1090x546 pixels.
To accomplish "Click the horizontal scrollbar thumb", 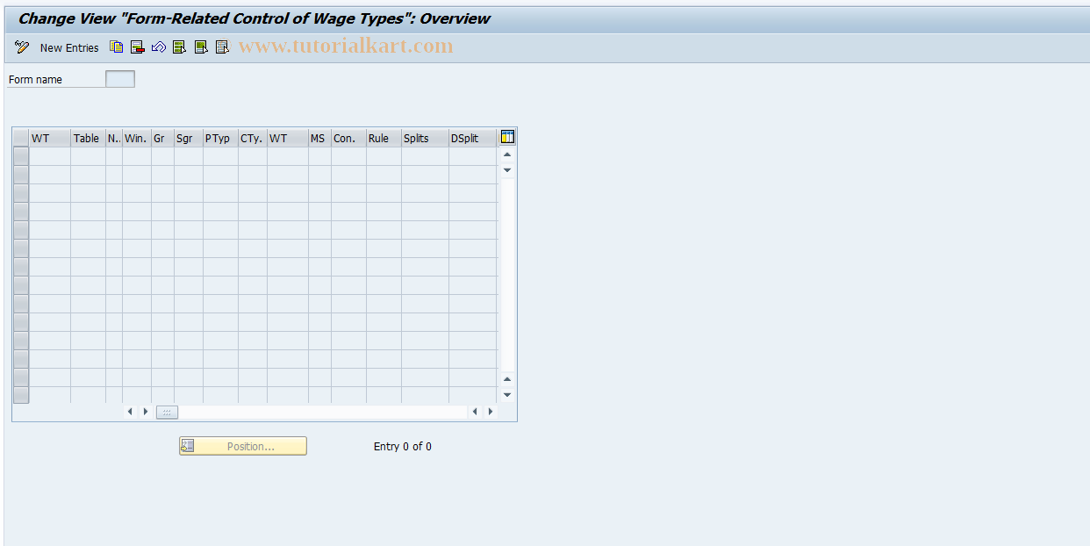I will (x=167, y=412).
